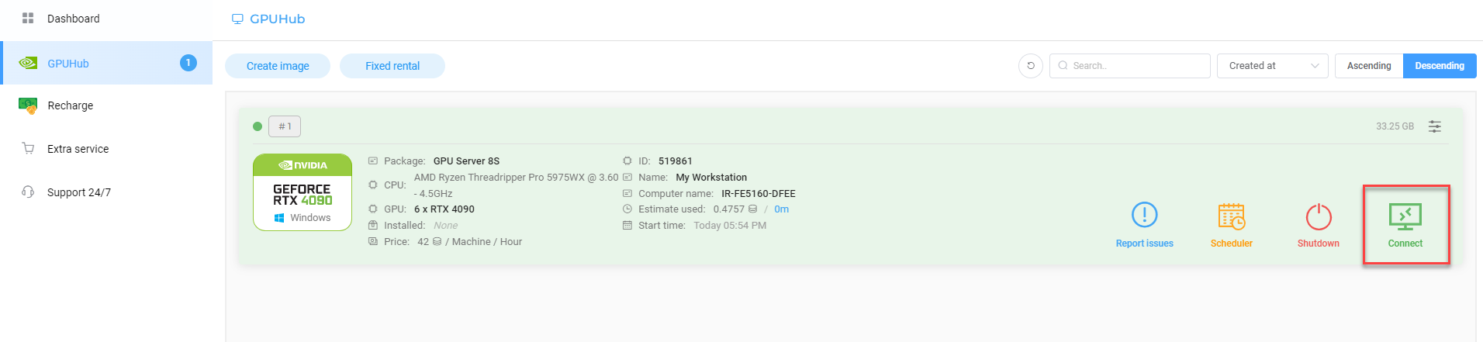Click the Create image button
The width and height of the screenshot is (1483, 342).
coord(278,66)
